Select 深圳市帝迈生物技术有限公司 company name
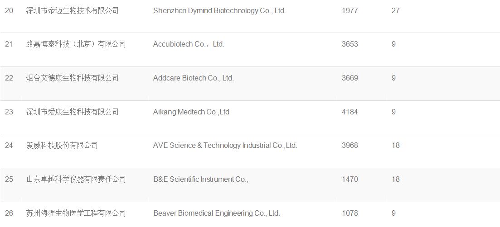This screenshot has width=500, height=227. pyautogui.click(x=73, y=10)
